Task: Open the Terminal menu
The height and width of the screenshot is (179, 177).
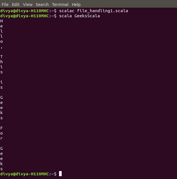Action: pyautogui.click(x=60, y=5)
